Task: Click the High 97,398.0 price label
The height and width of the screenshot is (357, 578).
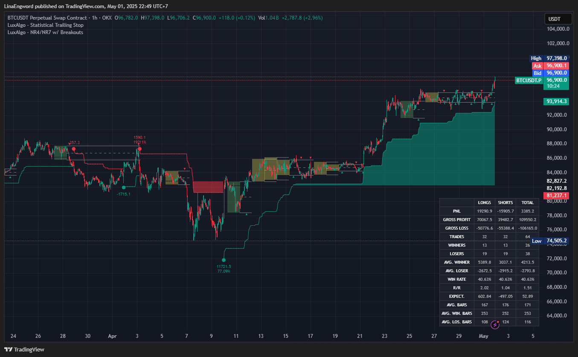Action: coord(549,58)
